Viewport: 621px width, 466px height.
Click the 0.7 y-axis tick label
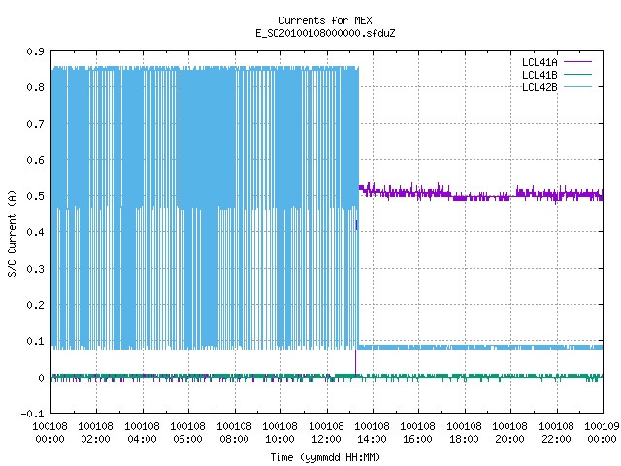pos(36,124)
